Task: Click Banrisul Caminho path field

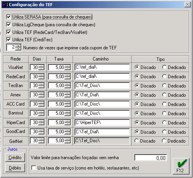Action: coord(102,113)
